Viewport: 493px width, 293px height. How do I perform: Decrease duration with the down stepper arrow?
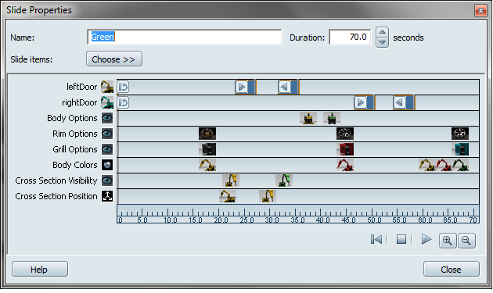[x=382, y=42]
